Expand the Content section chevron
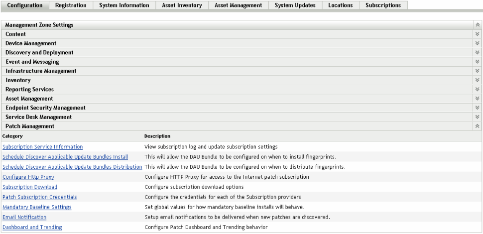 coord(477,34)
